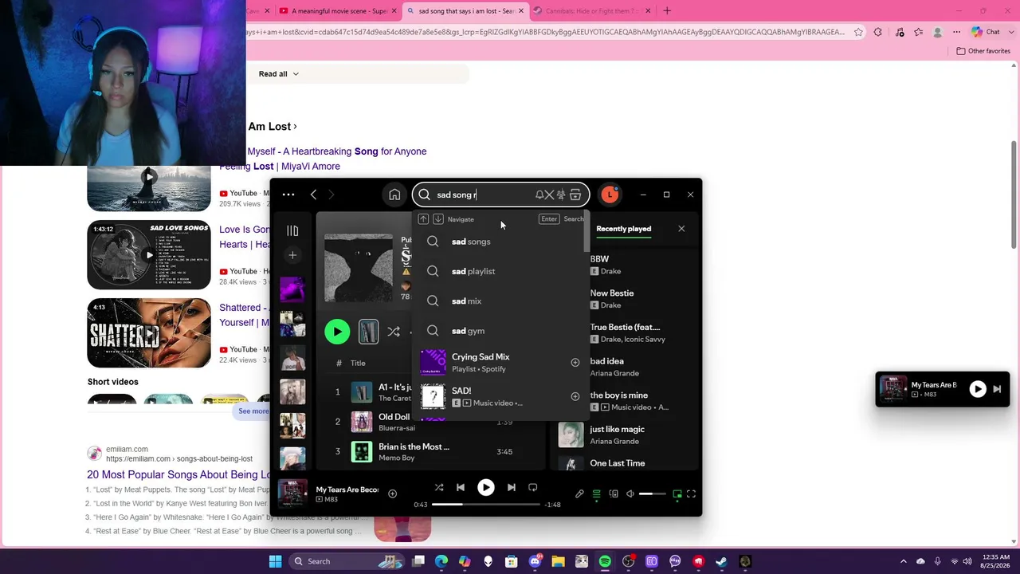Image resolution: width=1020 pixels, height=574 pixels.
Task: Open Spotify Browse icon in search bar
Action: pos(575,195)
